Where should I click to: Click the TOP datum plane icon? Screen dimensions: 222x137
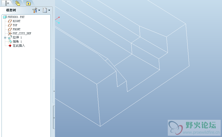coord(10,25)
